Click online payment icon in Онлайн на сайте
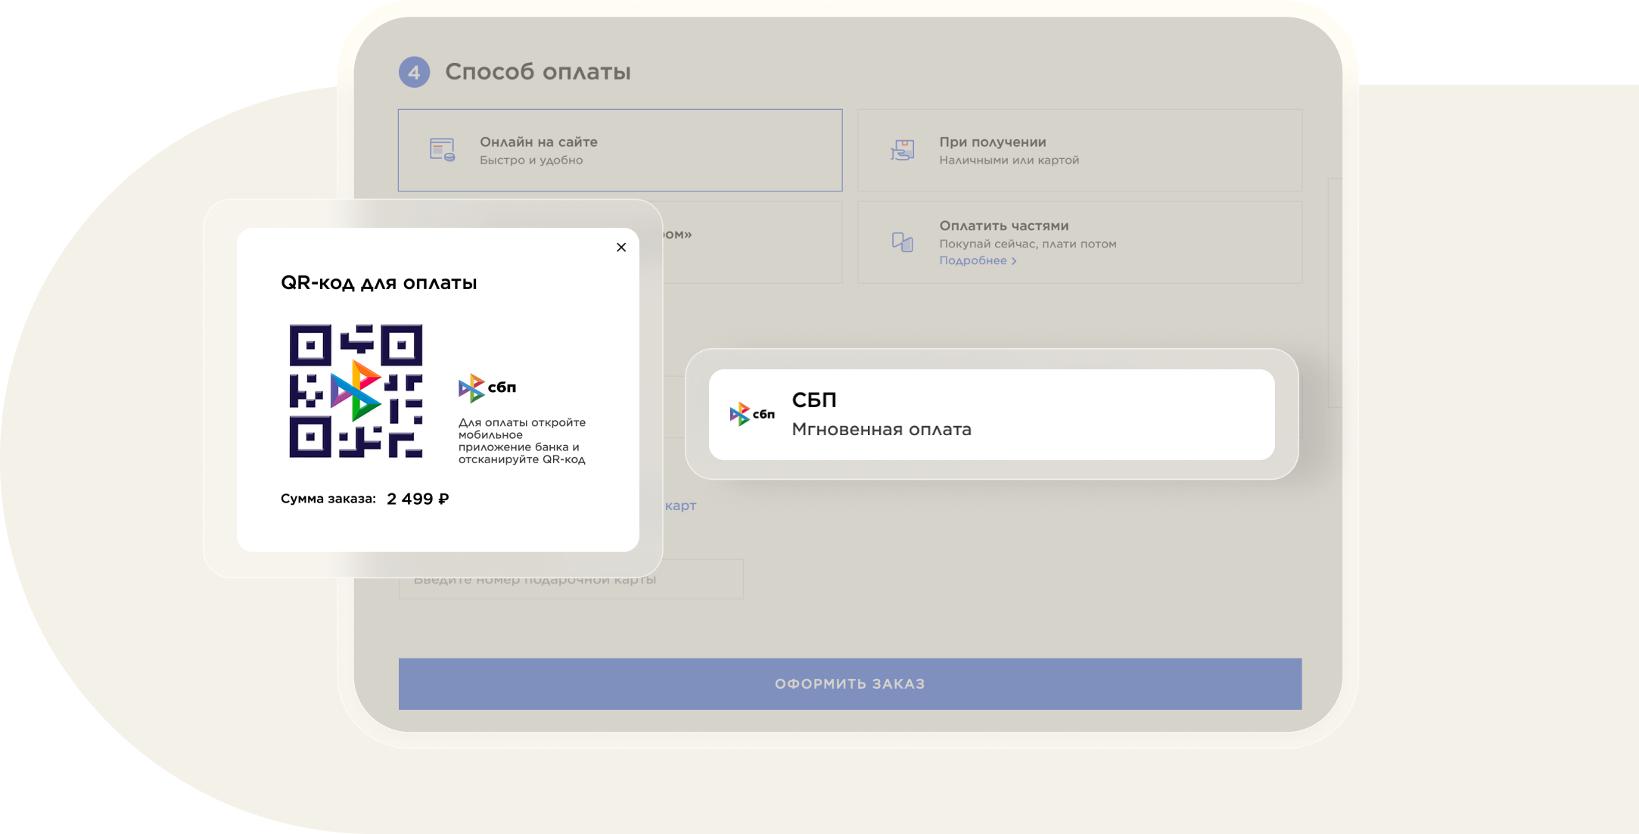The image size is (1639, 834). coord(443,150)
